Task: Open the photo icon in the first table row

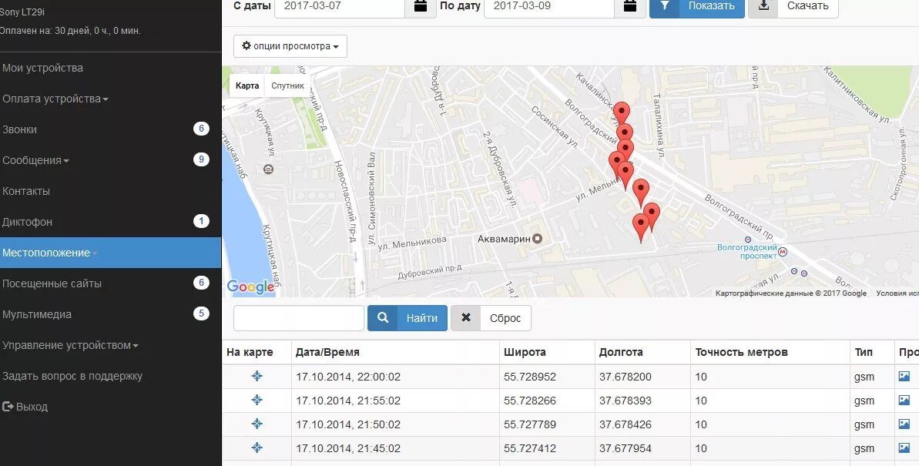Action: pos(904,377)
